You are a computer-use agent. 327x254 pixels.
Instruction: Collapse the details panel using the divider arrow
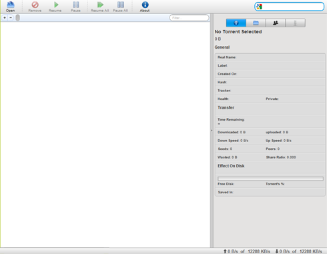click(212, 131)
